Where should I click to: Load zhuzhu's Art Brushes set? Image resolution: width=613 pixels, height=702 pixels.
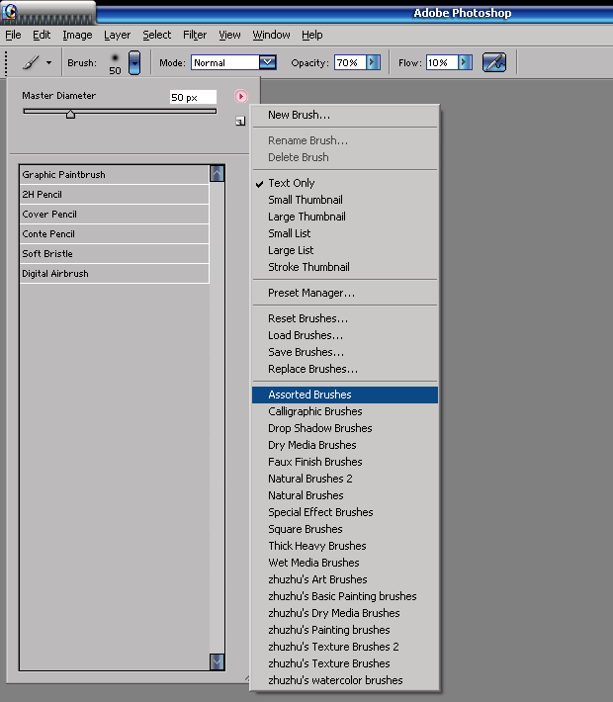[x=345, y=579]
